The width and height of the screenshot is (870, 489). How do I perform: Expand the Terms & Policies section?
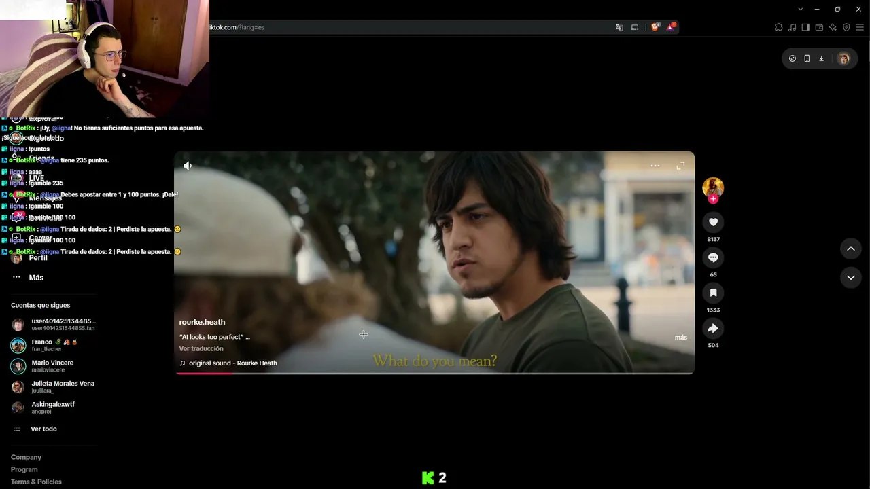click(36, 482)
